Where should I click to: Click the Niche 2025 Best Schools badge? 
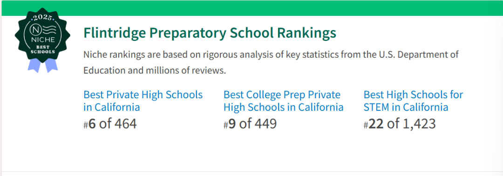coord(42,40)
